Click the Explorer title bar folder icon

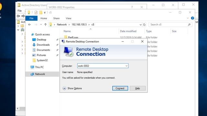(29, 12)
